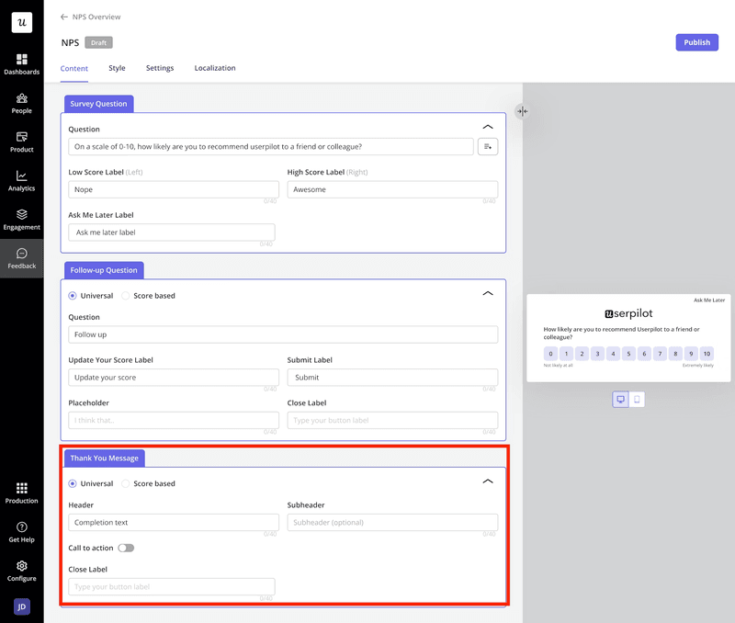Image resolution: width=735 pixels, height=623 pixels.
Task: Collapse the Follow-up Question section
Action: (488, 294)
